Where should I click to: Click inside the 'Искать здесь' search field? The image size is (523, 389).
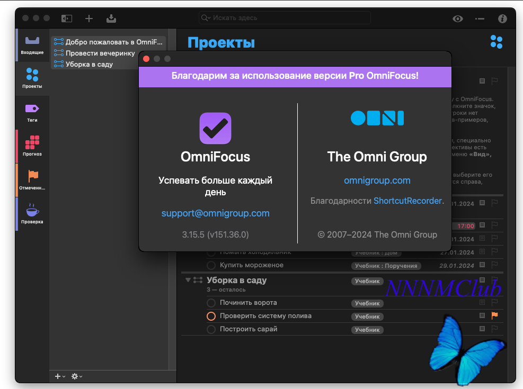tap(285, 17)
